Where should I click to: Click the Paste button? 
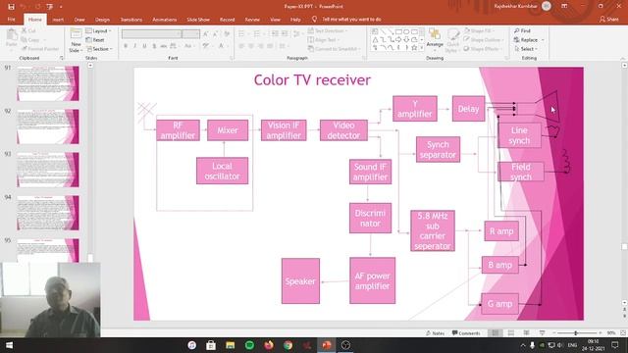(12, 40)
